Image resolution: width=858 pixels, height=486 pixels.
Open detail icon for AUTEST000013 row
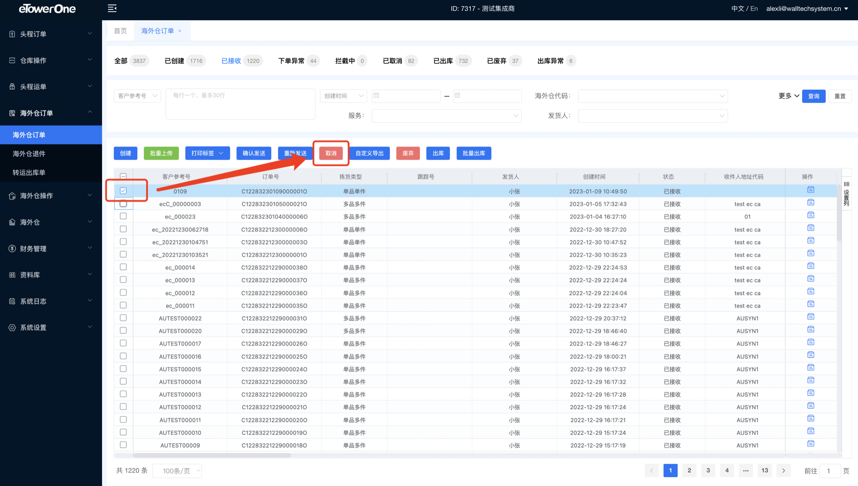811,393
